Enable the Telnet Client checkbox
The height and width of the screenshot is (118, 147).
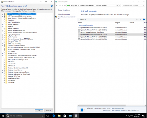tap(4, 64)
